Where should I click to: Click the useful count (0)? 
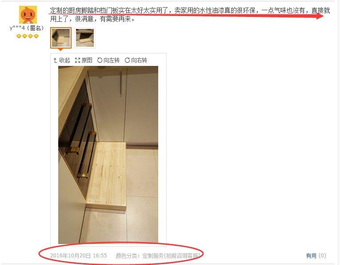[x=322, y=256]
